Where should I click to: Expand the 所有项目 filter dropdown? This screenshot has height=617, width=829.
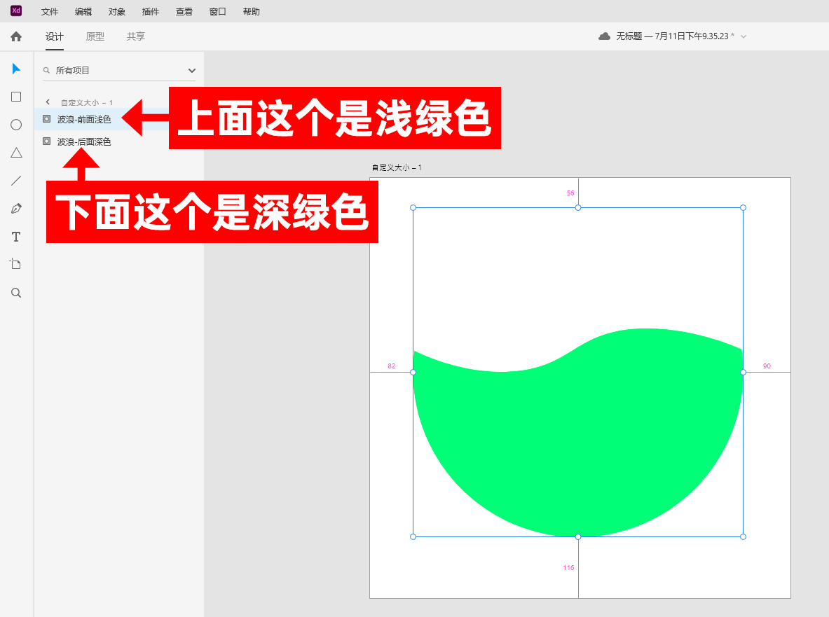coord(192,70)
